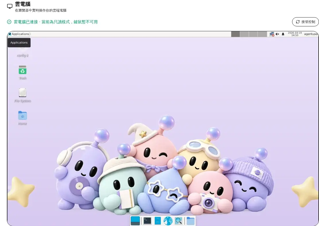The height and width of the screenshot is (226, 319).
Task: Click the panel handle beside Applications
Action: 30,34
